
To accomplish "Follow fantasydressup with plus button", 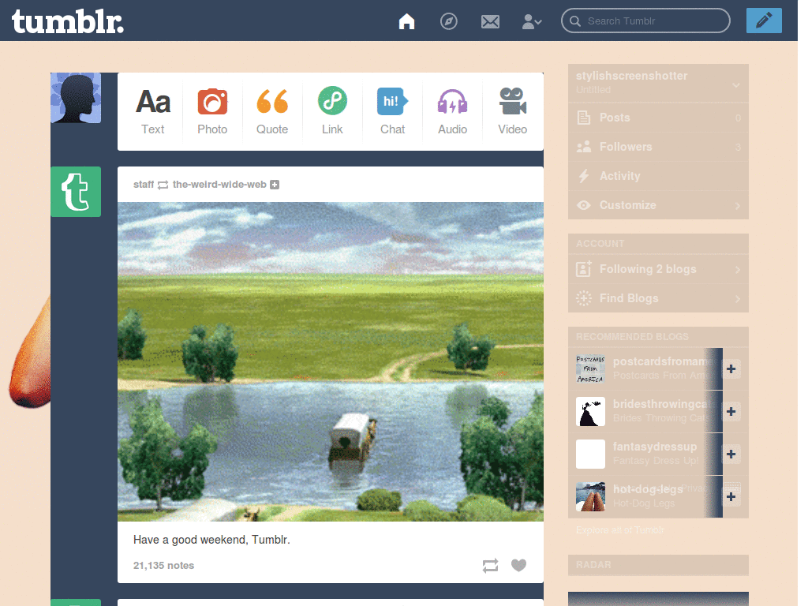I will (x=731, y=454).
